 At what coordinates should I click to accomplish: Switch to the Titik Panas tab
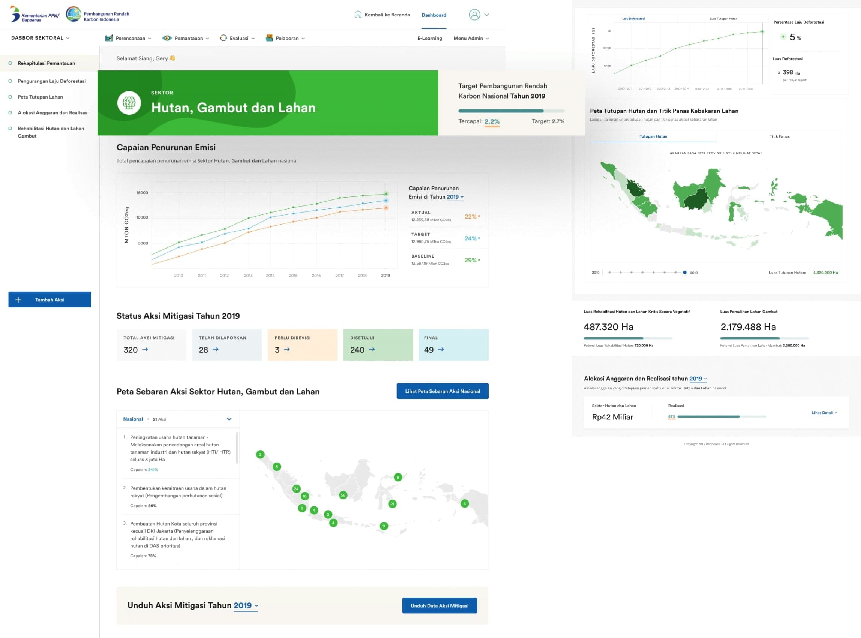[x=779, y=136]
